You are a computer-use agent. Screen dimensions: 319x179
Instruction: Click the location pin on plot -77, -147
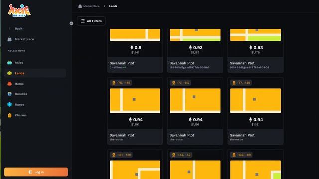pos(174,83)
